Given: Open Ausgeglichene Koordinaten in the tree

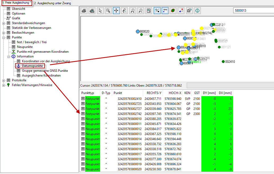Looking at the screenshot, I should tap(41, 75).
